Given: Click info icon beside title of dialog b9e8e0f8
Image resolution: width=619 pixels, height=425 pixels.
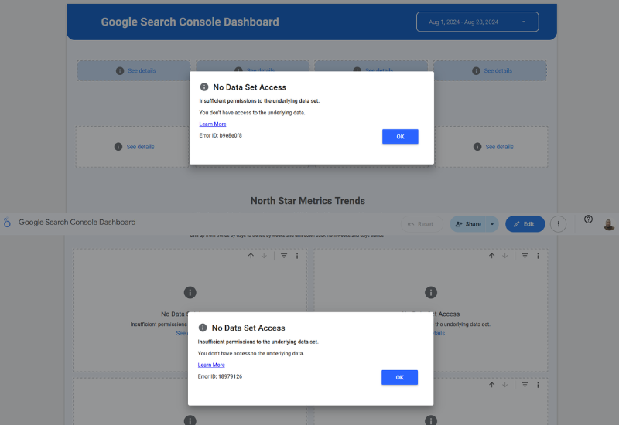Looking at the screenshot, I should click(x=204, y=87).
